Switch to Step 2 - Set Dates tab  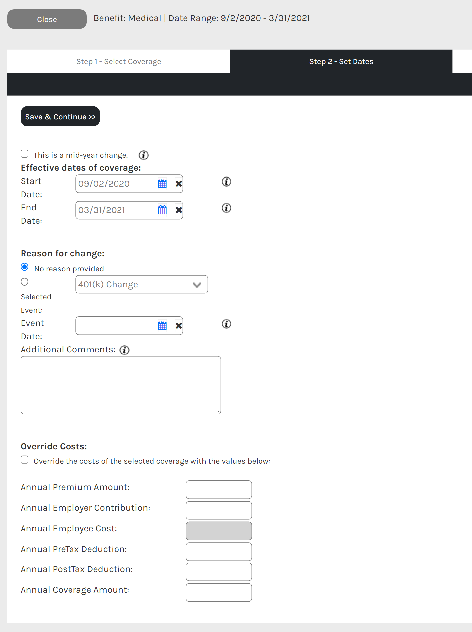coord(341,61)
